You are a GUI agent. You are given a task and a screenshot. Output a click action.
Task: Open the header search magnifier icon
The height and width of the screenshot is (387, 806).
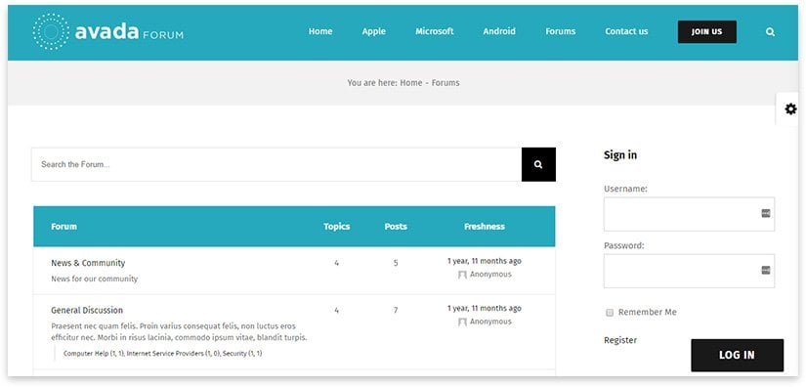tap(770, 32)
